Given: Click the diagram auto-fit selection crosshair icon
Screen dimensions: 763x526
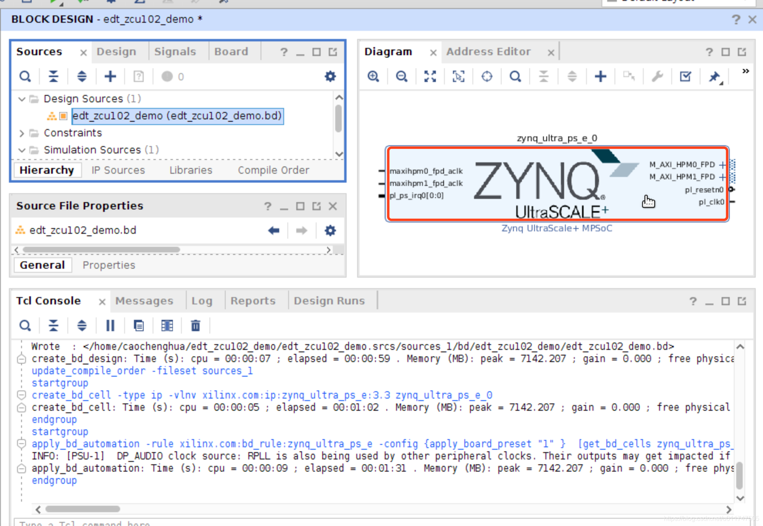Looking at the screenshot, I should tap(487, 76).
